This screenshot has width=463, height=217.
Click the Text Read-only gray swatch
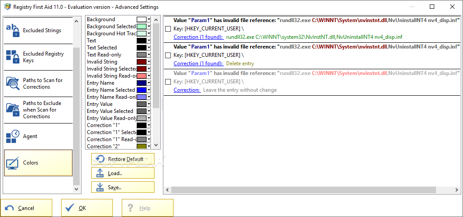tap(142, 55)
